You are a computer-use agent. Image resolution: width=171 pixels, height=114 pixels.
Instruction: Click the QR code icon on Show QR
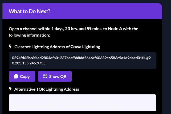(x=45, y=77)
